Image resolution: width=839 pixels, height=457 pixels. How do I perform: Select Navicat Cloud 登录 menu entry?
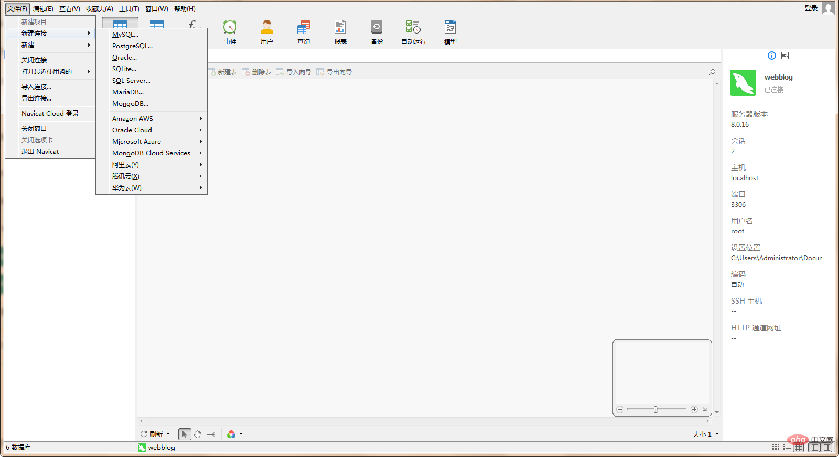50,113
